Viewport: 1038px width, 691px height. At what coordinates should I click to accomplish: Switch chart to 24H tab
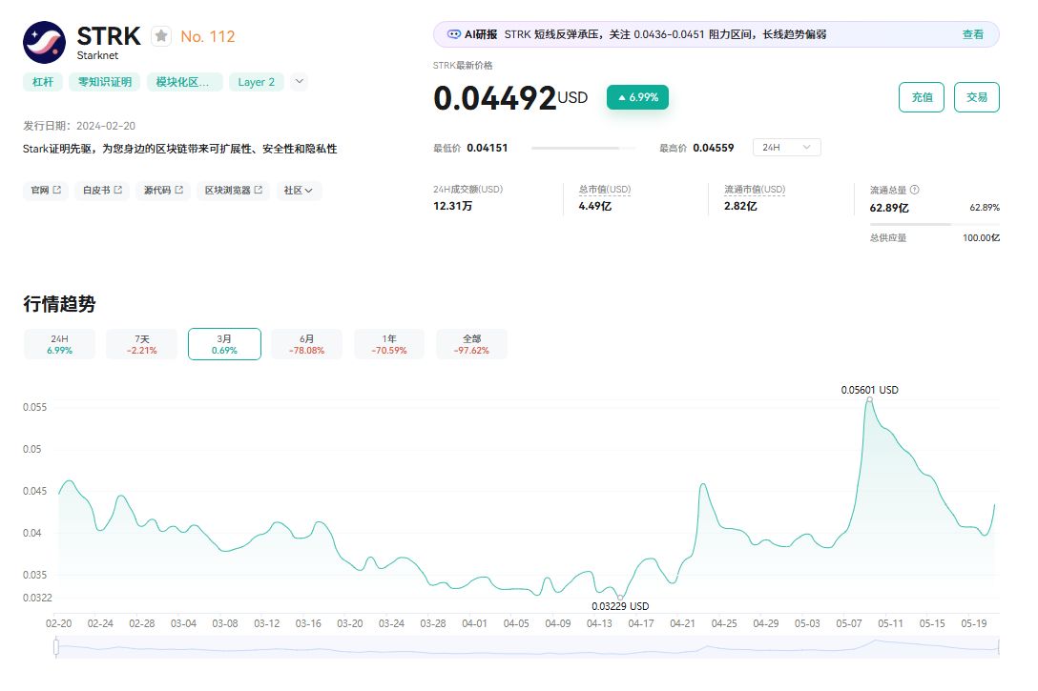point(59,344)
